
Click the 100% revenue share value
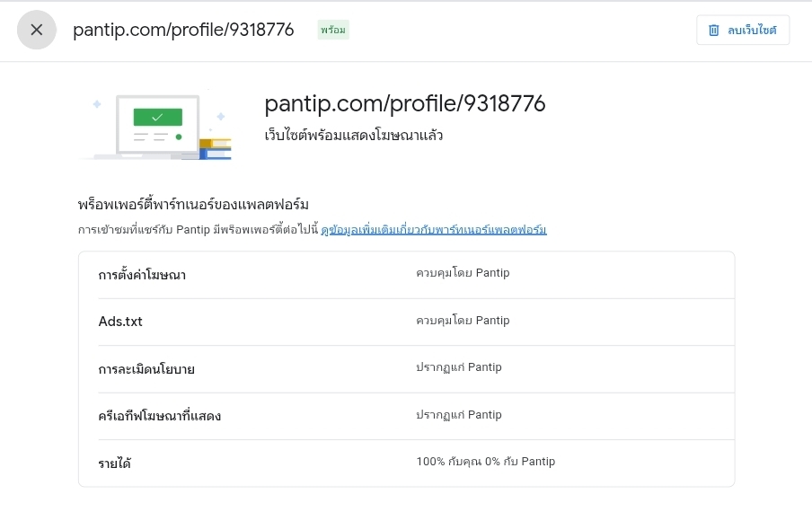[x=485, y=462]
